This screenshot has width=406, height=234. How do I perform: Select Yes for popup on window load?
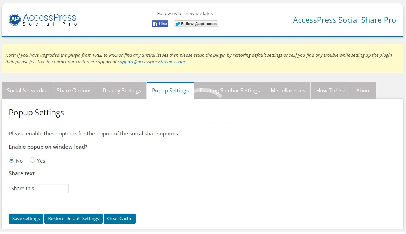tap(32, 160)
